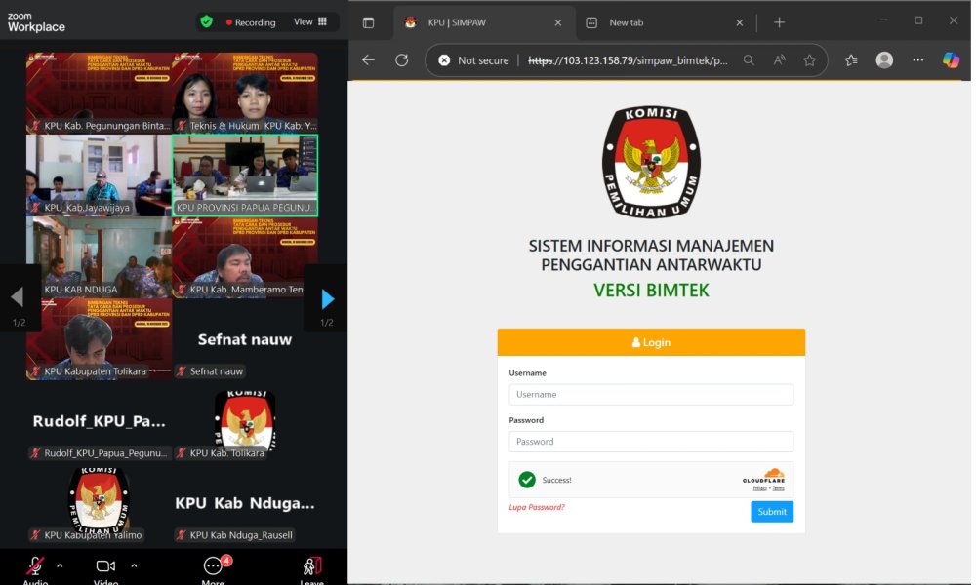Viewport: 976px width, 585px height.
Task: Add page to favorites with star icon
Action: click(809, 60)
